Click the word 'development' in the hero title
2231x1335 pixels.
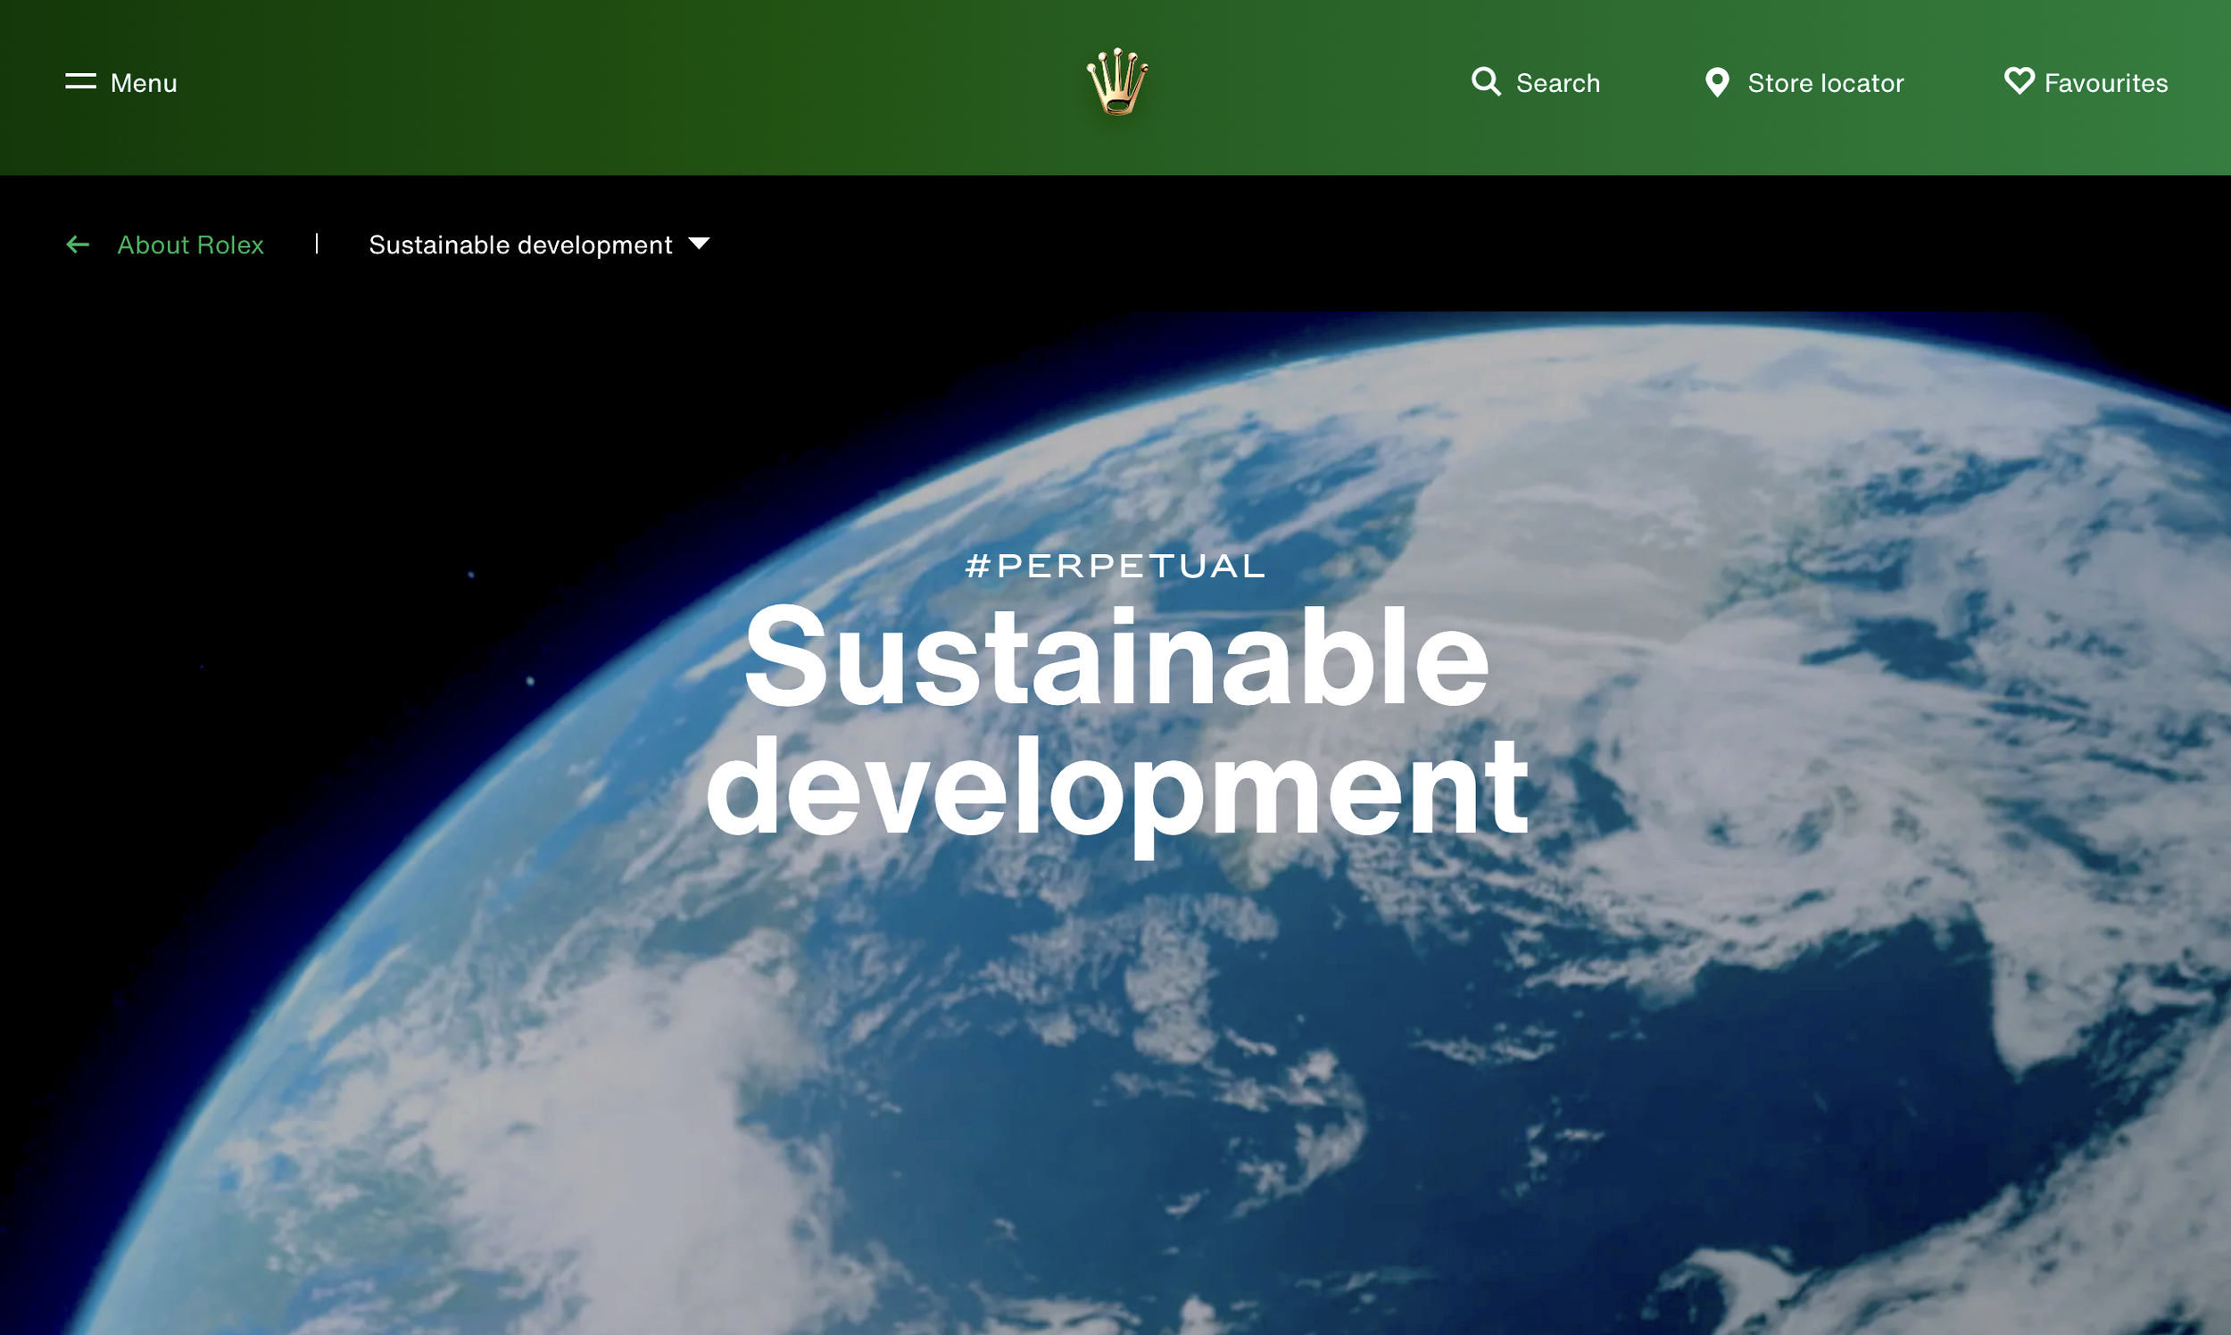[1115, 787]
